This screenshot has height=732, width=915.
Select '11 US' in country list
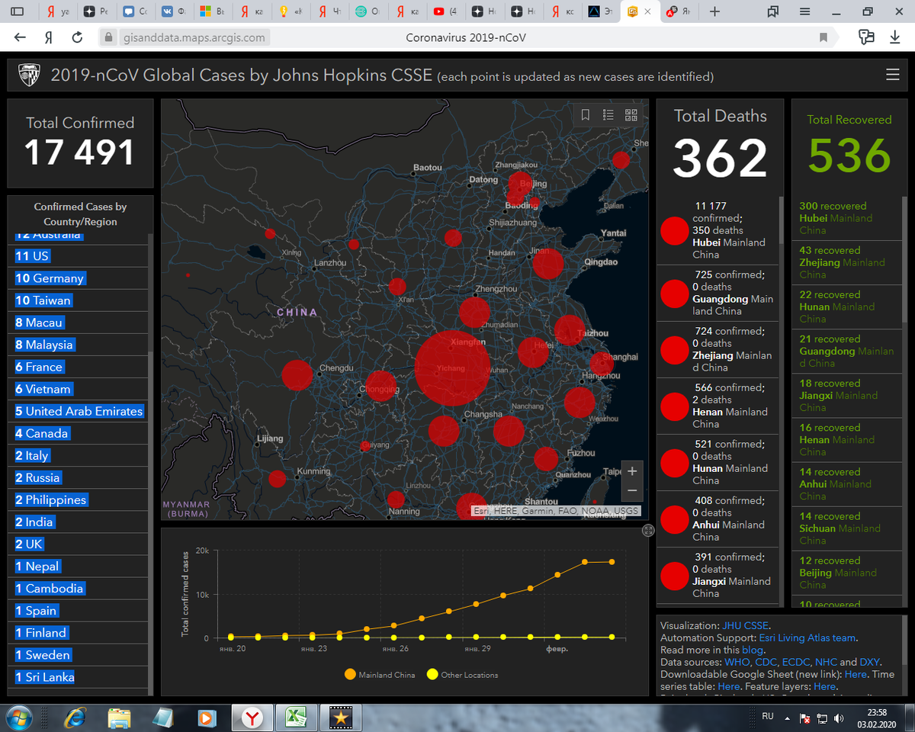click(78, 256)
